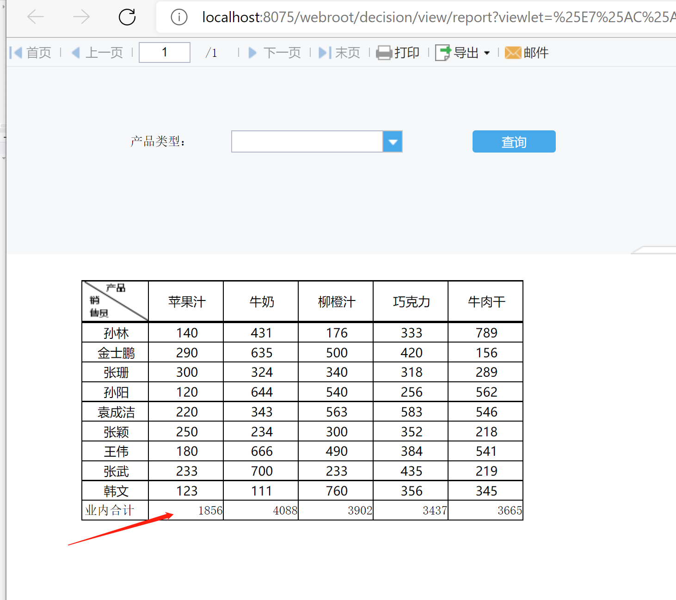Viewport: 676px width, 600px height.
Task: Go to previous page (上一页)
Action: point(97,53)
